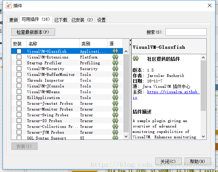Switch to the 设置 tab
This screenshot has width=218, height=172.
[x=101, y=20]
